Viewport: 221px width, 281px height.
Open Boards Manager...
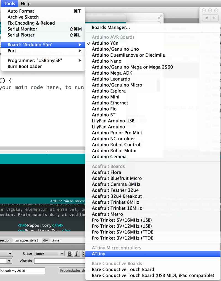click(153, 27)
